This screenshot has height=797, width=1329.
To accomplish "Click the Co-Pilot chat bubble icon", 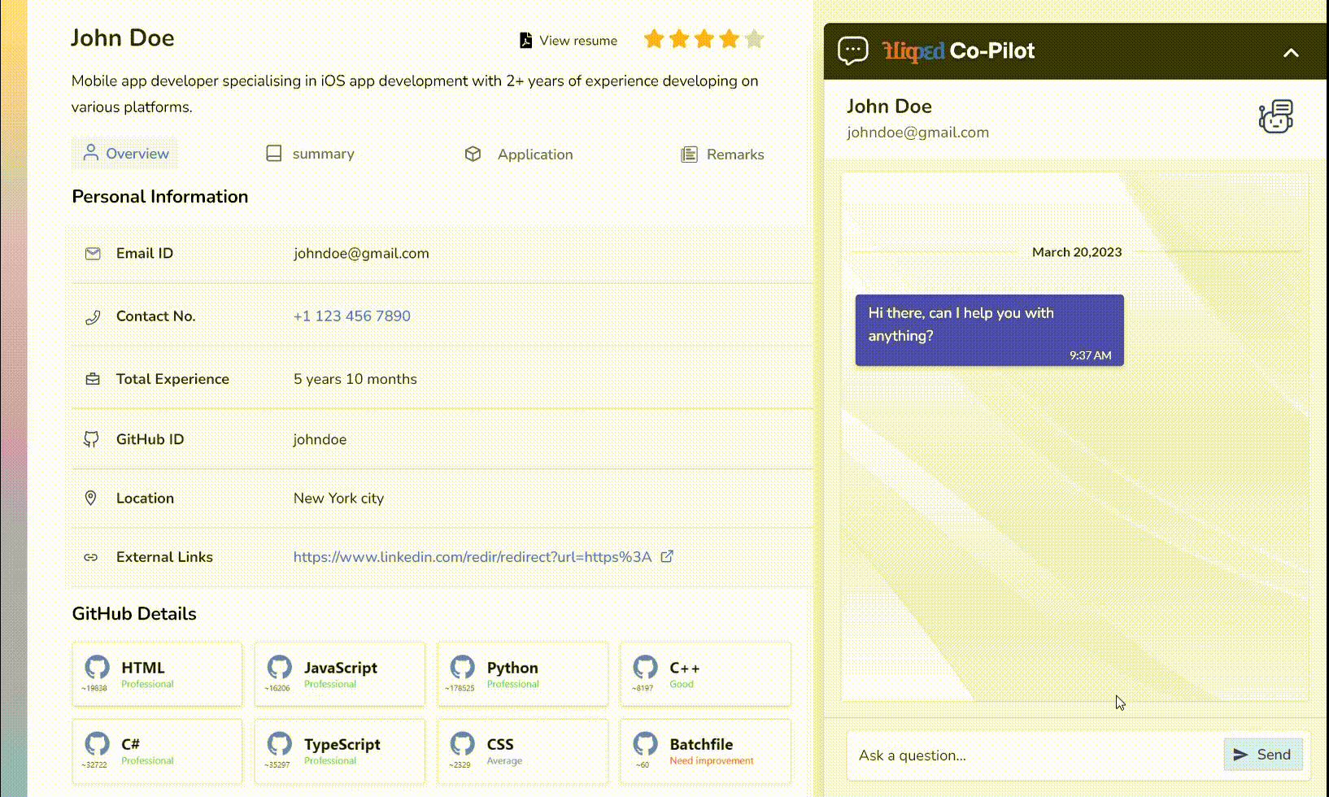I will click(852, 51).
